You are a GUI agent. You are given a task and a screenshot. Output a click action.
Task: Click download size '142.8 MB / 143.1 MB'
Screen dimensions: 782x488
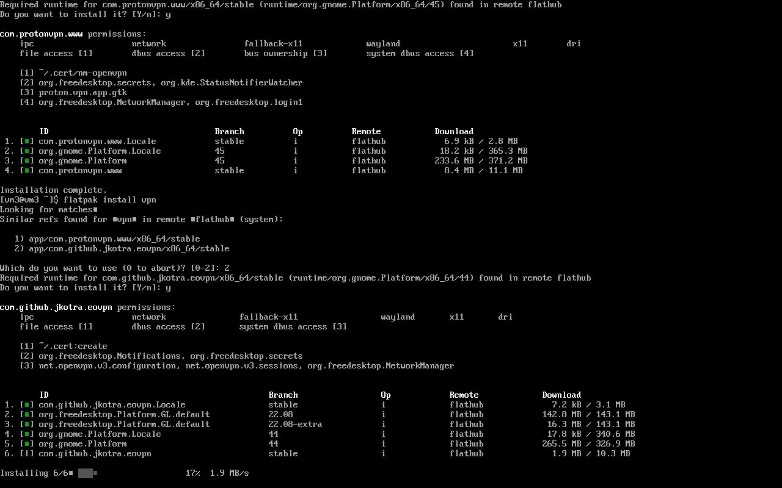click(x=588, y=415)
